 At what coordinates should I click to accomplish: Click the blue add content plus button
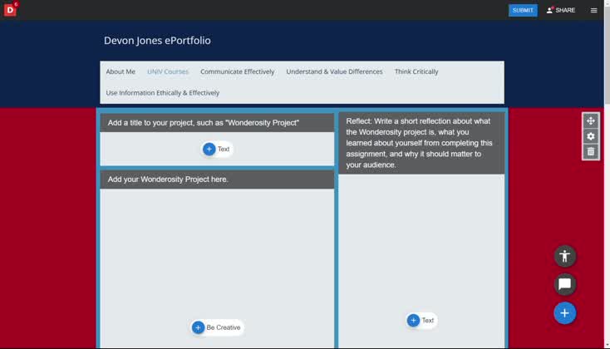click(565, 312)
